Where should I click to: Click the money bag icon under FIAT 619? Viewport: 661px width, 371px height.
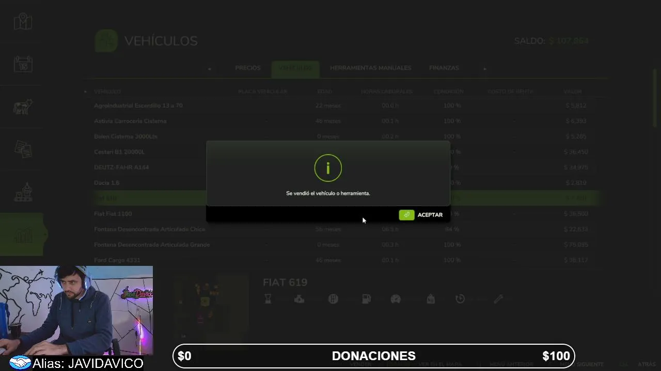click(x=300, y=299)
